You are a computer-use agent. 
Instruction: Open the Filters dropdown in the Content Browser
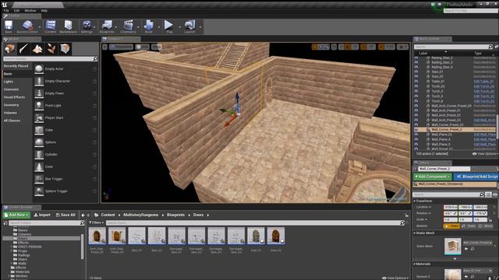(x=97, y=223)
